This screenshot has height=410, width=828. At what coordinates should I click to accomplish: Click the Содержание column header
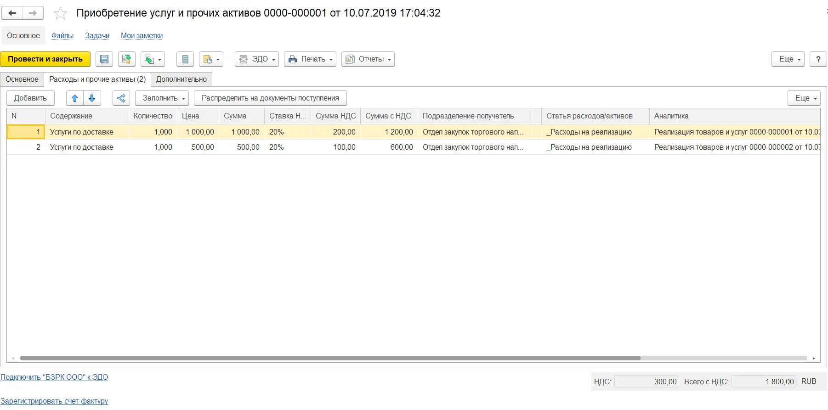point(87,116)
